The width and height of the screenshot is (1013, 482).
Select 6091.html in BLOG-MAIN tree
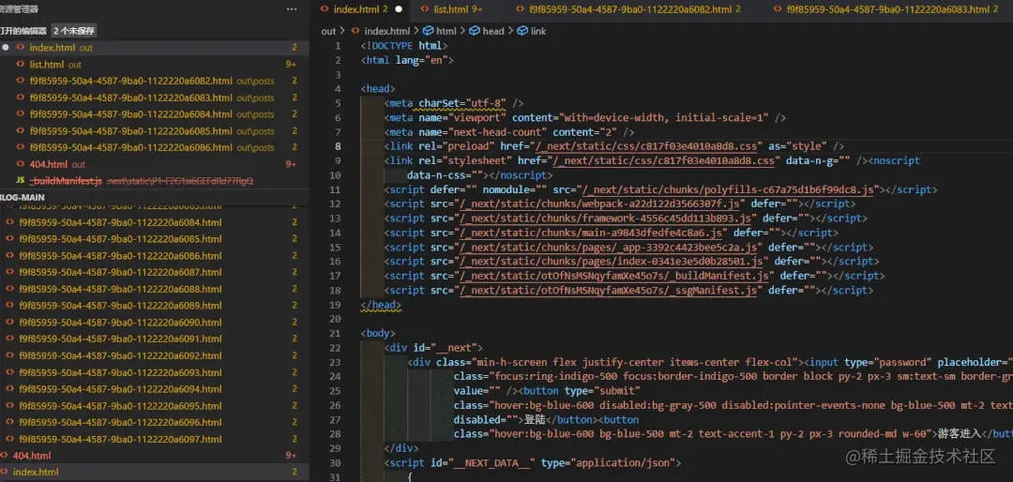[x=155, y=339]
